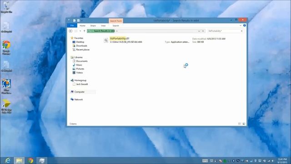Click the libPortability.dll file icon
This screenshot has height=164, width=291.
click(x=106, y=40)
